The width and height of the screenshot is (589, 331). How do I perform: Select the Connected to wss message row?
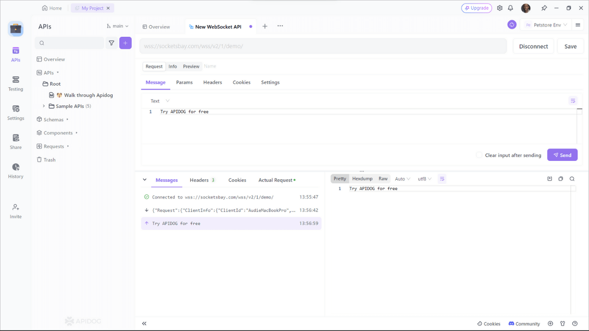tap(231, 197)
